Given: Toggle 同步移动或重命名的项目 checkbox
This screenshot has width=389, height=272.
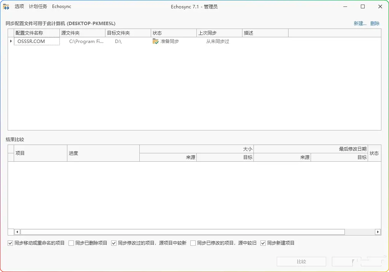Looking at the screenshot, I should click(10, 243).
